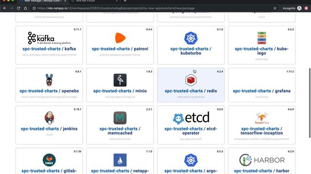Switch to the New Package NetApp tab
The image size is (311, 174).
tap(43, 1)
